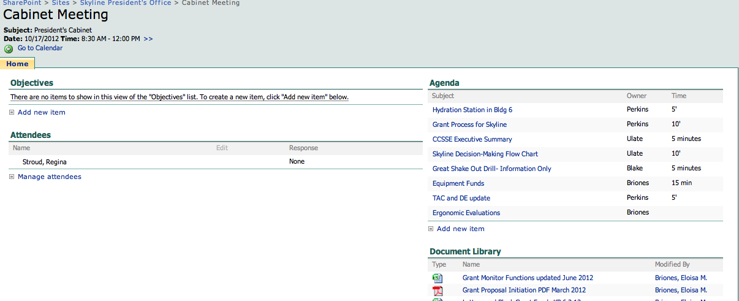Select attendee Stroud, Regina
Screen dimensions: 739x301
tap(44, 162)
